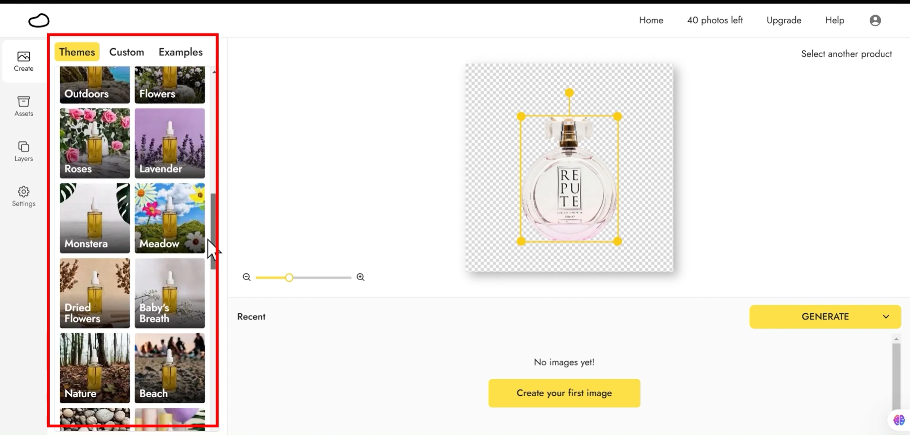The image size is (910, 435).
Task: Click the rotation handle above the perfume bottle
Action: click(570, 92)
